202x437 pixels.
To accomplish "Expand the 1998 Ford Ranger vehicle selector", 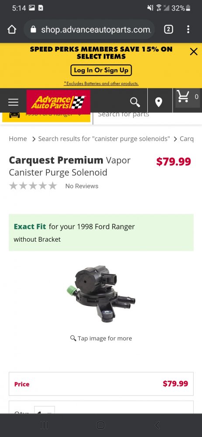I will point(46,117).
